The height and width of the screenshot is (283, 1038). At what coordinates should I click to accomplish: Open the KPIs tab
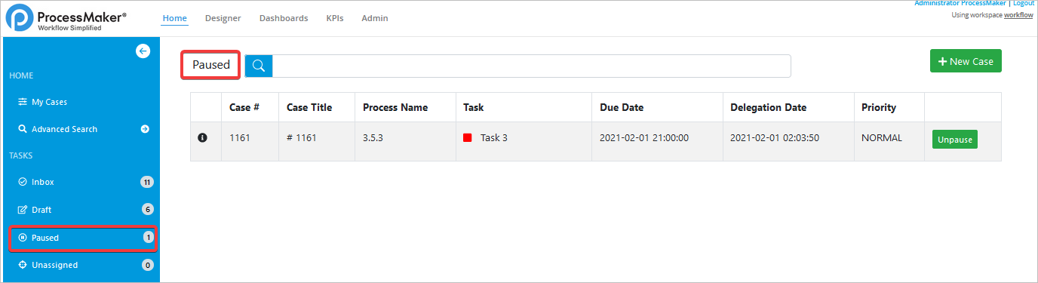335,18
